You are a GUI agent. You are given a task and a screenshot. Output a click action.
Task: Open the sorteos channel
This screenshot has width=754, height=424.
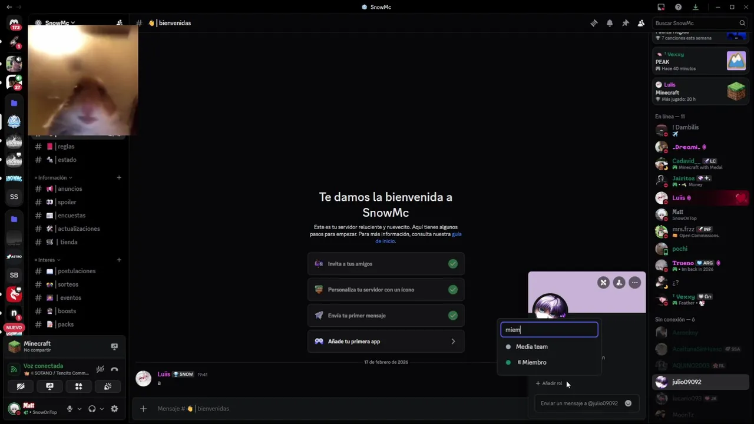[x=78, y=284]
